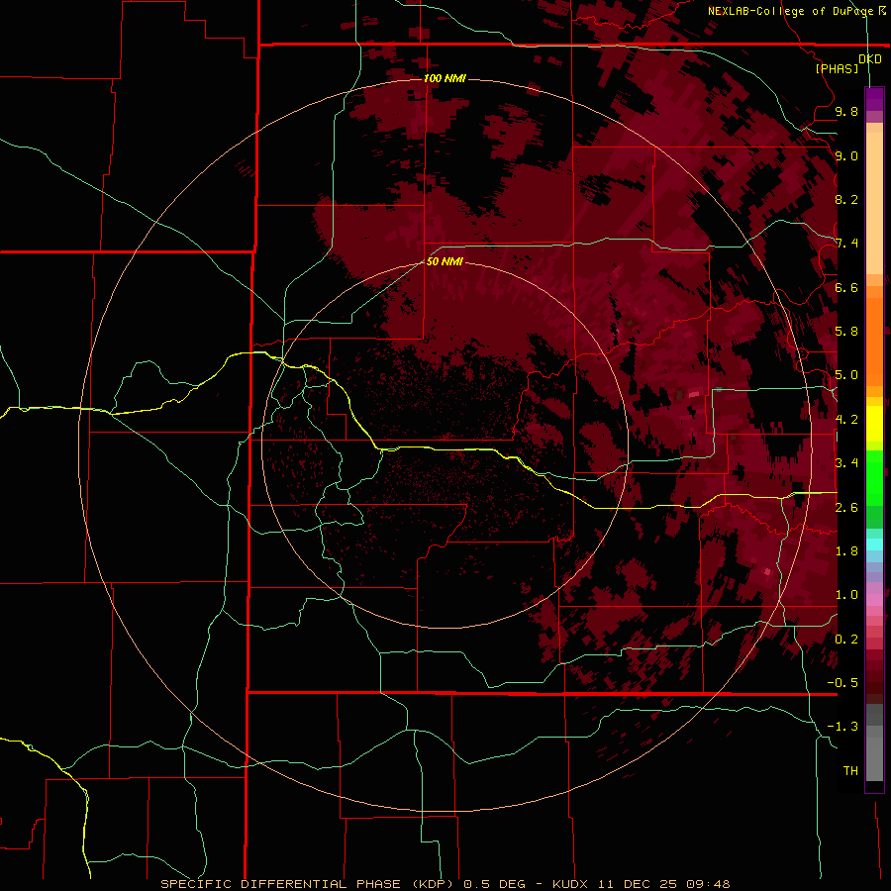Click the DKD units label above colorbar
891x891 pixels.
point(870,58)
